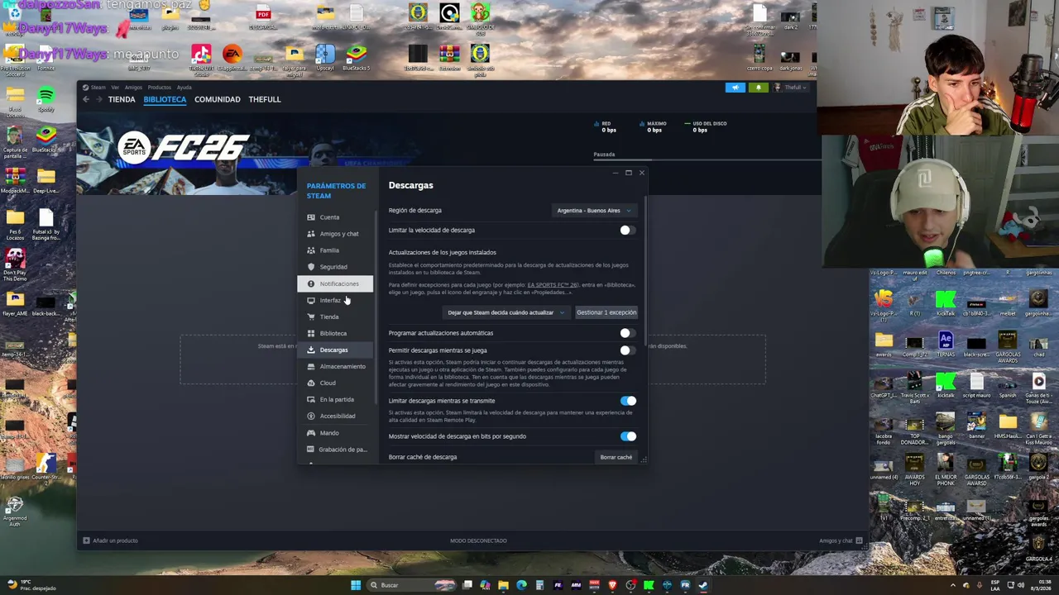
Task: Select the Cloud settings section
Action: pos(334,383)
